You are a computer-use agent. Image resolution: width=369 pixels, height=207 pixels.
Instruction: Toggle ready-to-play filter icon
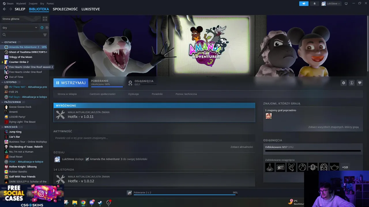[47, 28]
